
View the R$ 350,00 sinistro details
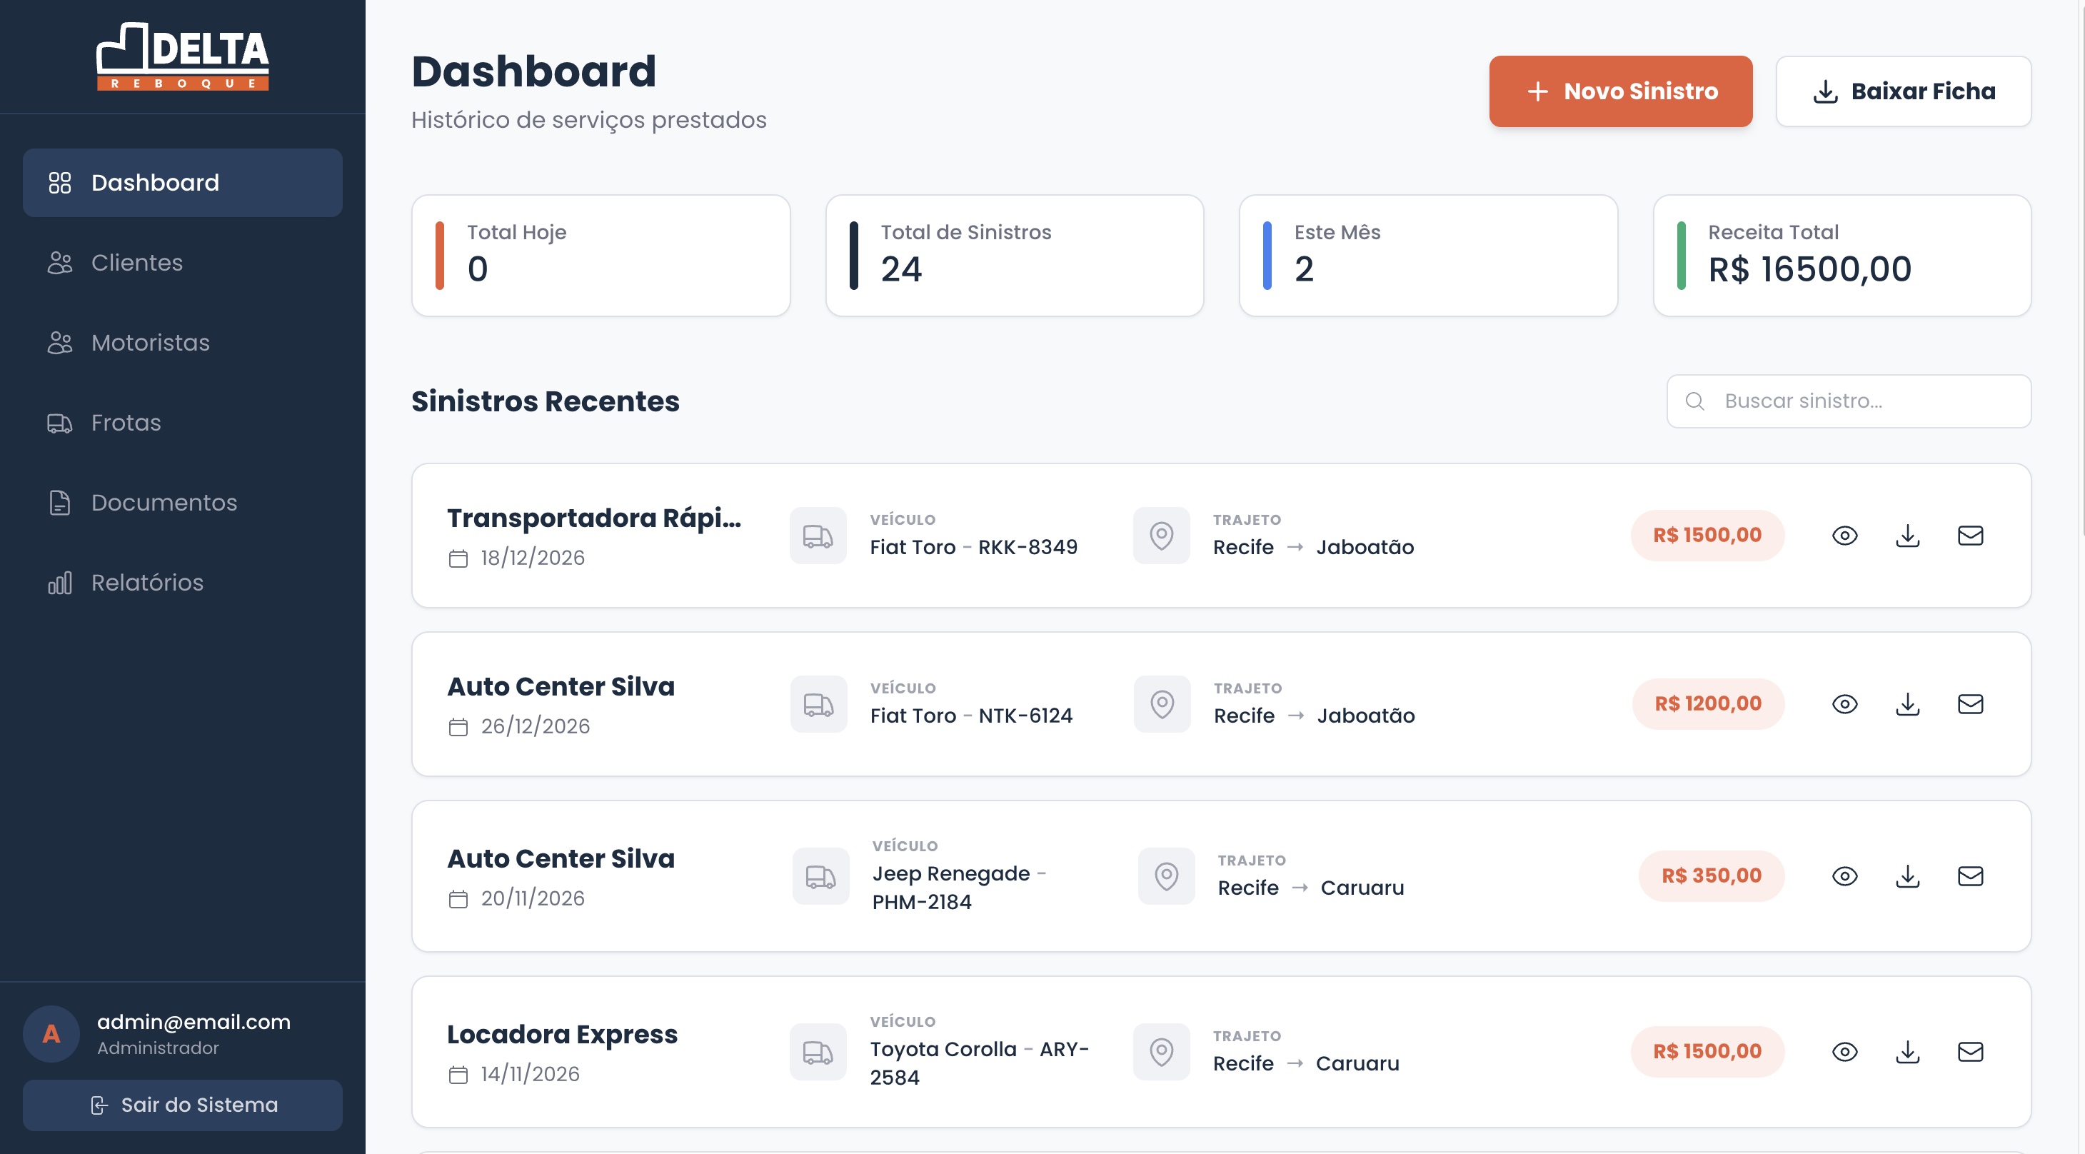click(1844, 875)
